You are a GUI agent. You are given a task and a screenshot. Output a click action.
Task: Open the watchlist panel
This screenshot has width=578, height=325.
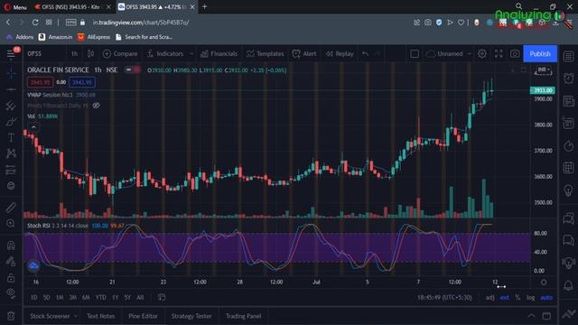[x=568, y=56]
